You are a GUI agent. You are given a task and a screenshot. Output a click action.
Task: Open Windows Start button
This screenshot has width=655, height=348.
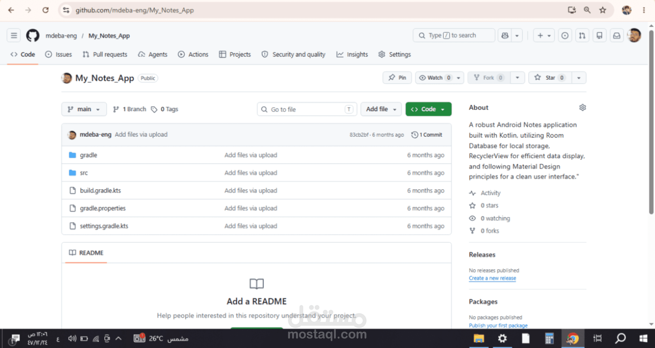point(643,338)
